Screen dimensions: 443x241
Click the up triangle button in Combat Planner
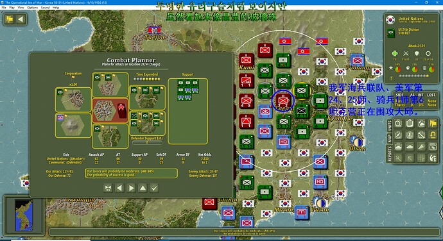click(143, 188)
